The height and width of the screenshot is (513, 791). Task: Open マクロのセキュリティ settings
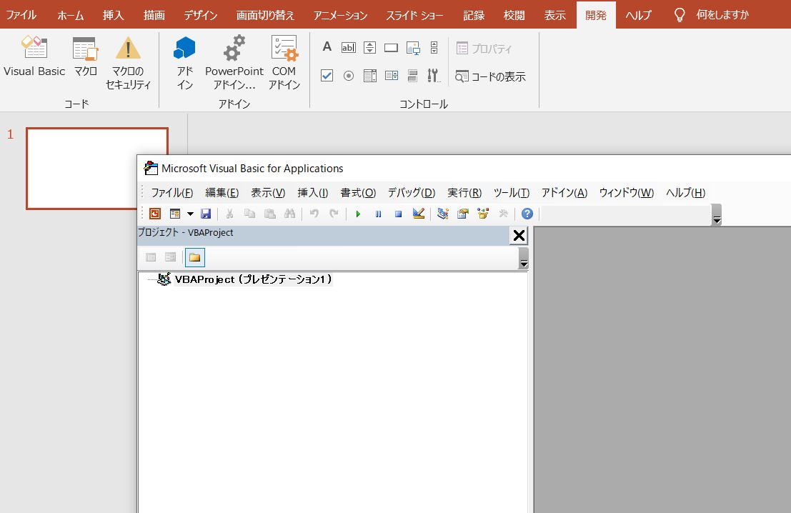128,63
